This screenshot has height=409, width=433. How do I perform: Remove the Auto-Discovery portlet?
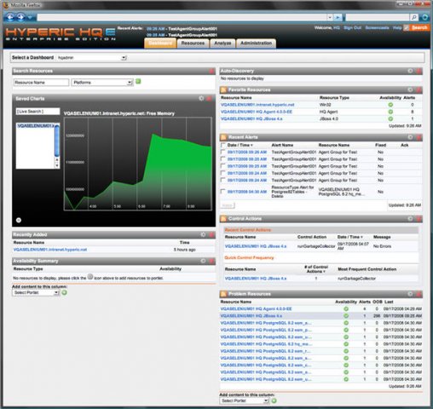click(x=419, y=71)
